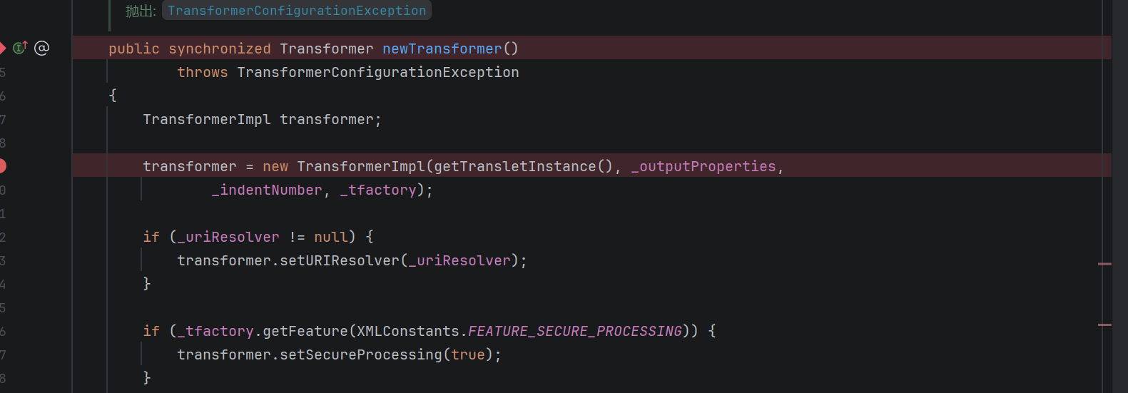The height and width of the screenshot is (393, 1128).
Task: Click the _uriResolver in the if condition
Action: [x=228, y=237]
